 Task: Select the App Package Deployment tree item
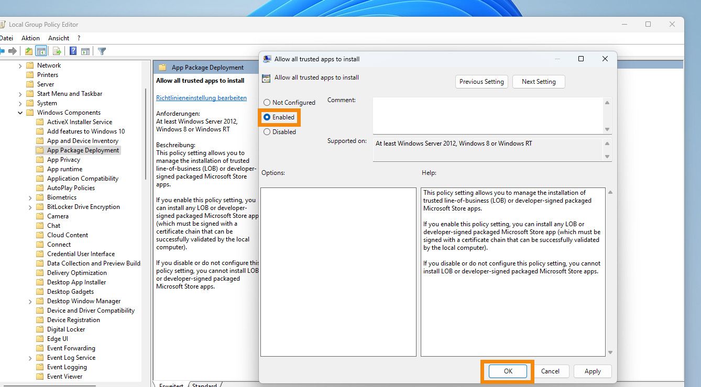(x=83, y=150)
